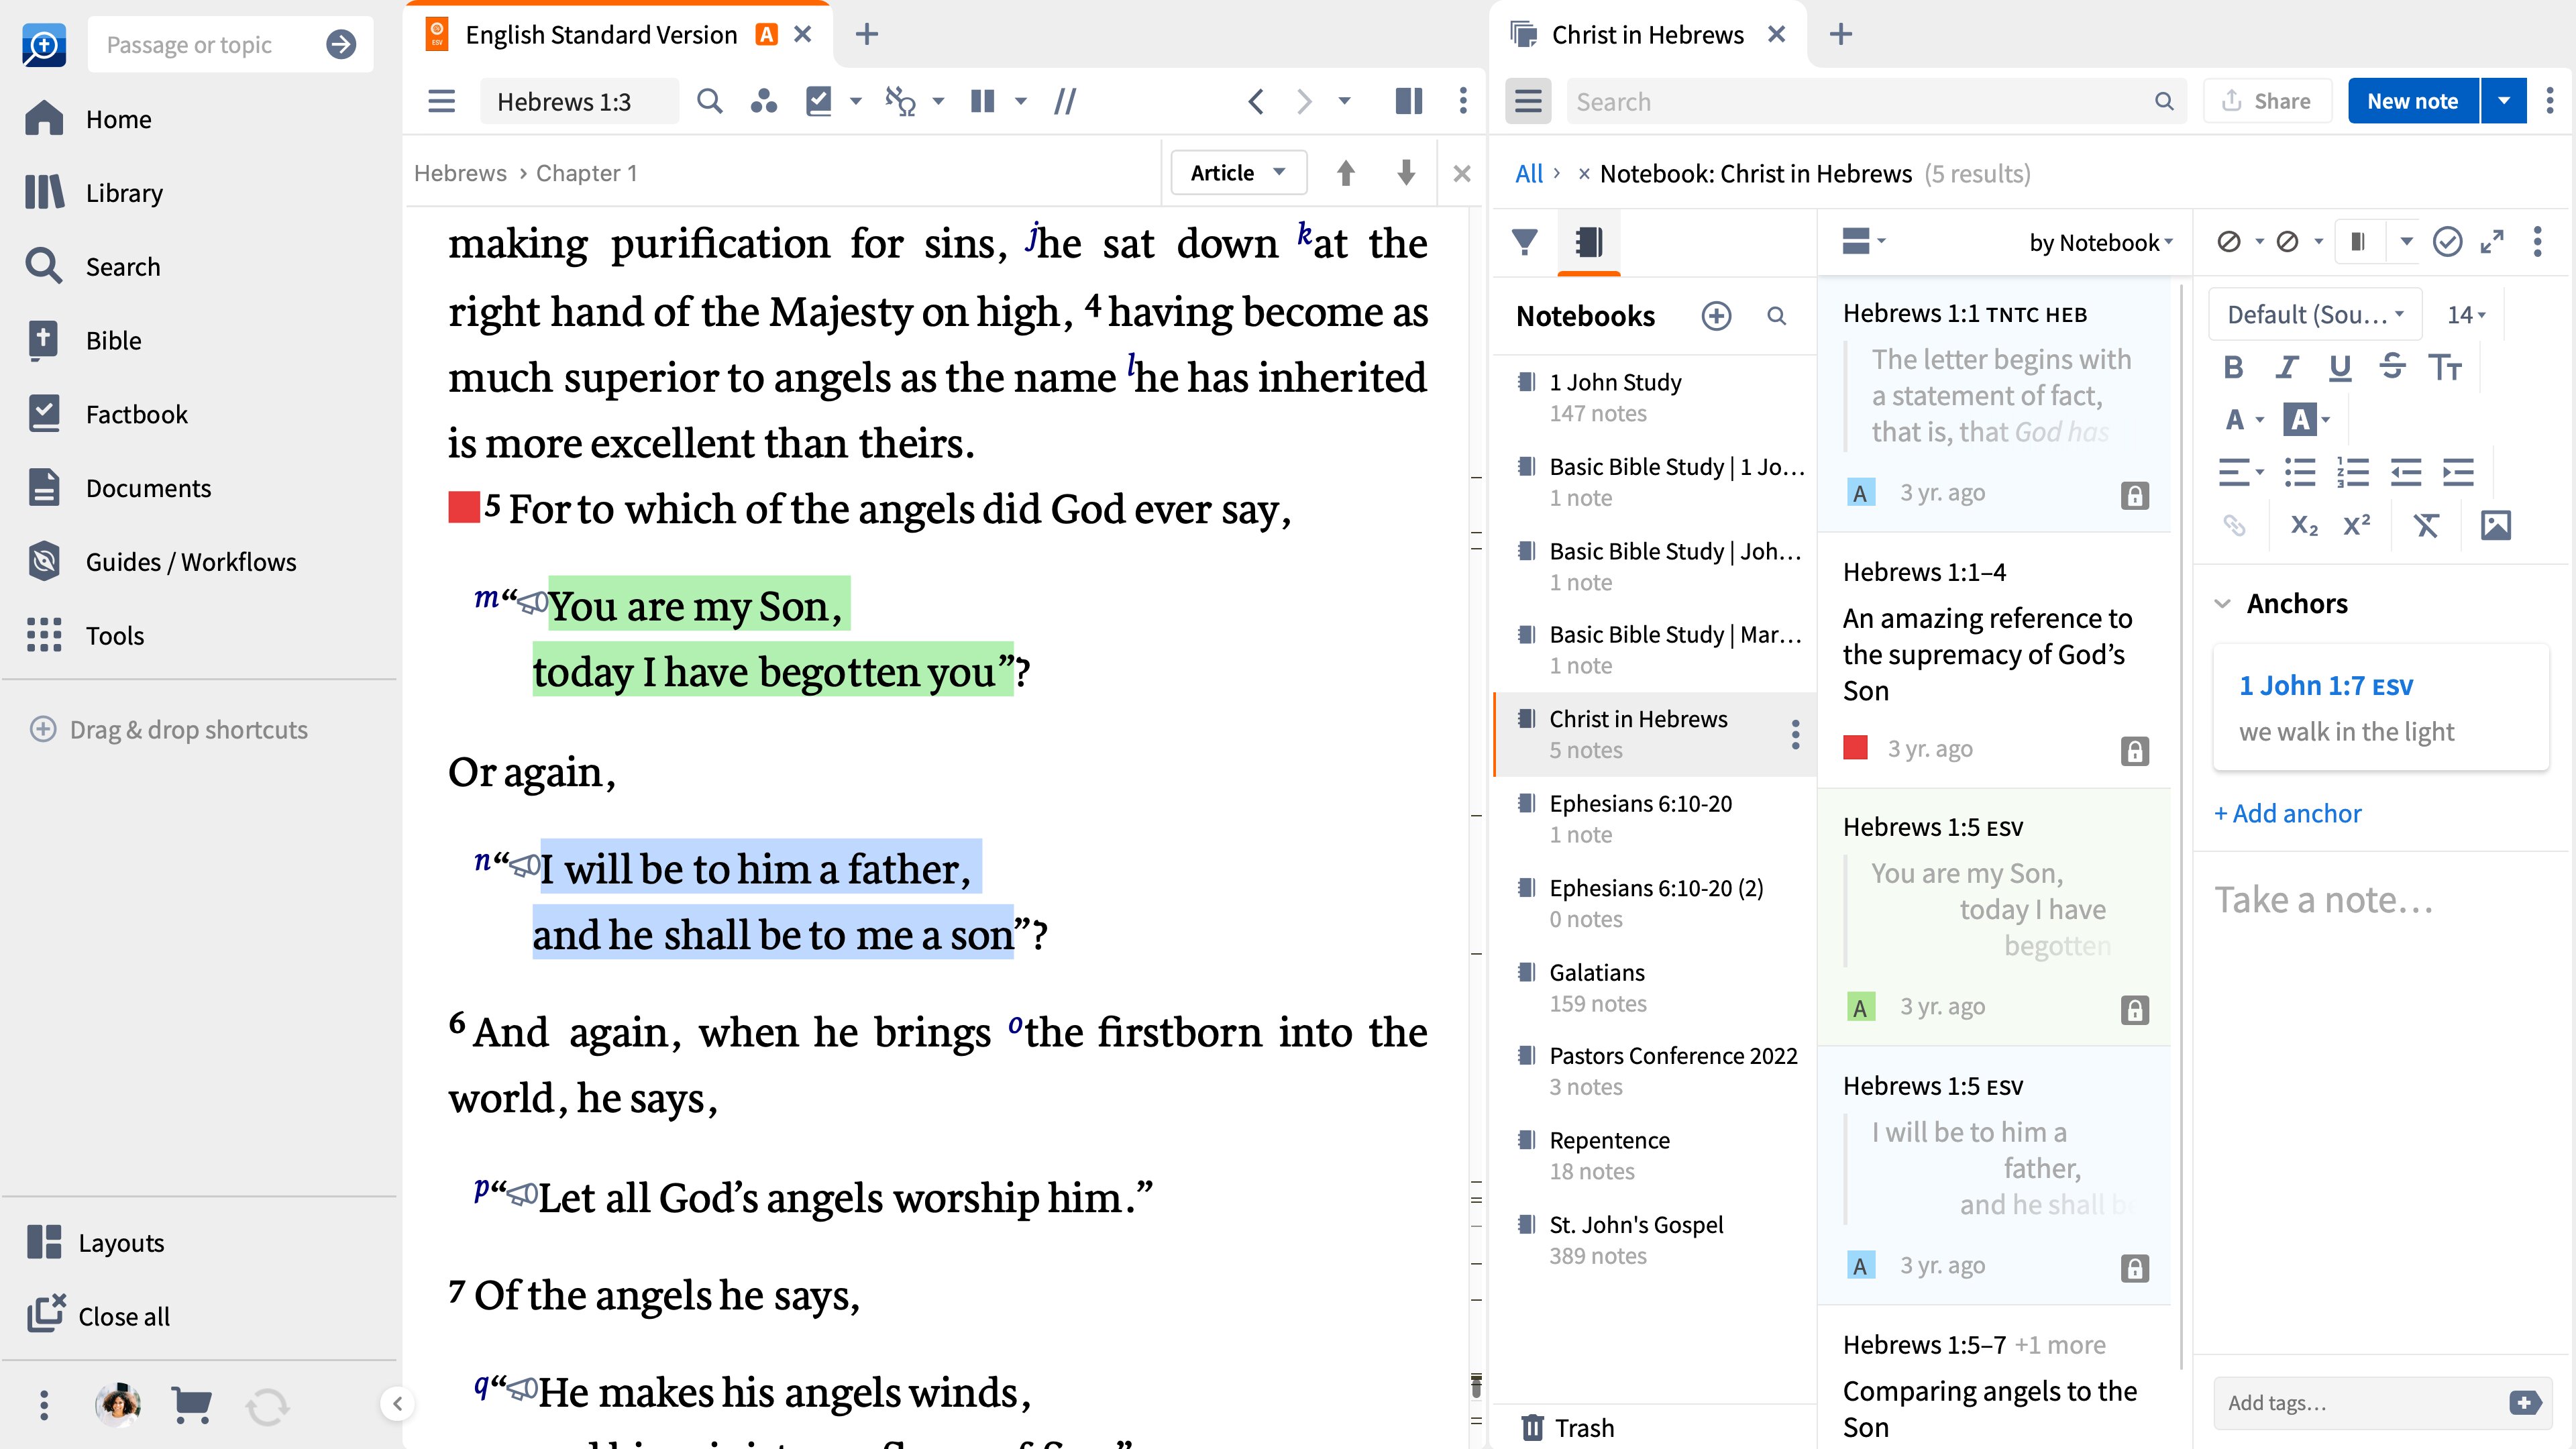The width and height of the screenshot is (2576, 1449).
Task: Open the Trash folder
Action: [1567, 1427]
